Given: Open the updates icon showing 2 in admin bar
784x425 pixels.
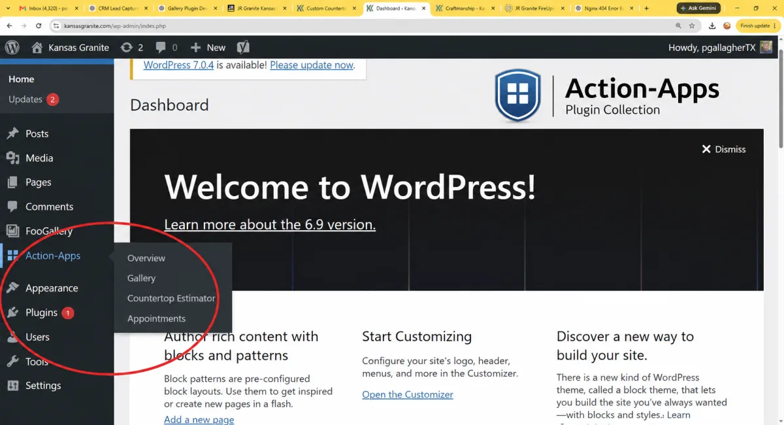Looking at the screenshot, I should (132, 47).
